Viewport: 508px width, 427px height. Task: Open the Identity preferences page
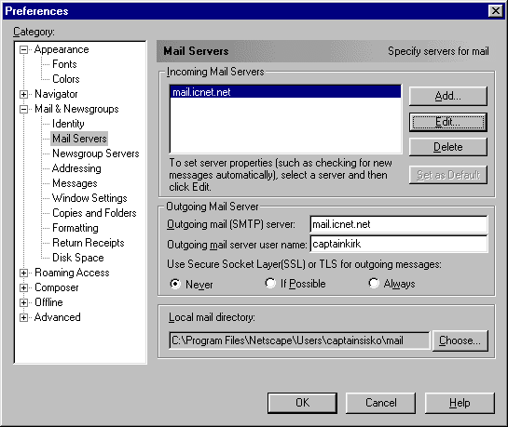(x=68, y=124)
